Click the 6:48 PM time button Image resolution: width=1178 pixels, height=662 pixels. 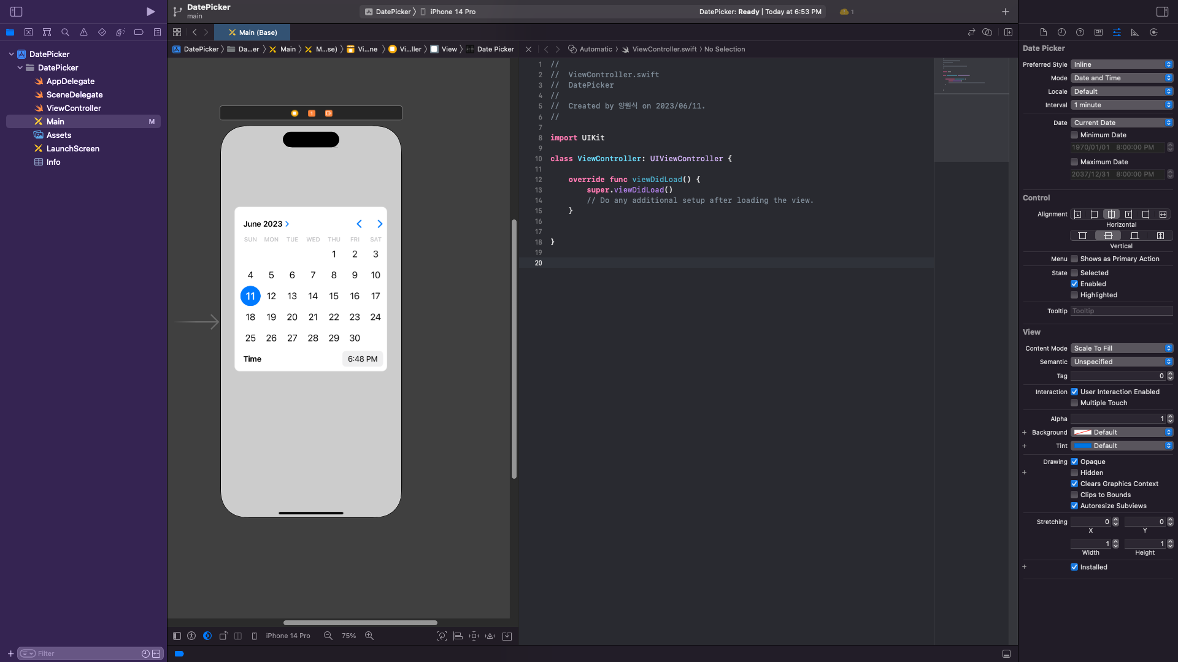(x=362, y=359)
